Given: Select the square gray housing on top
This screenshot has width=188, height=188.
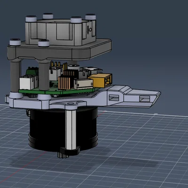Looking at the screenshot, I should click(x=61, y=32).
